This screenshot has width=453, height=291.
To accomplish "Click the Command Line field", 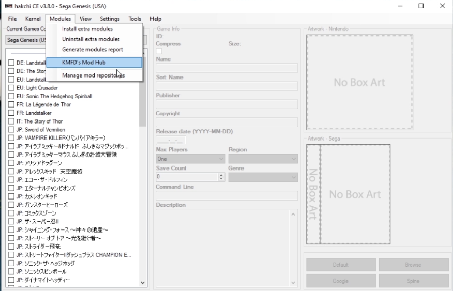I will 227,195.
